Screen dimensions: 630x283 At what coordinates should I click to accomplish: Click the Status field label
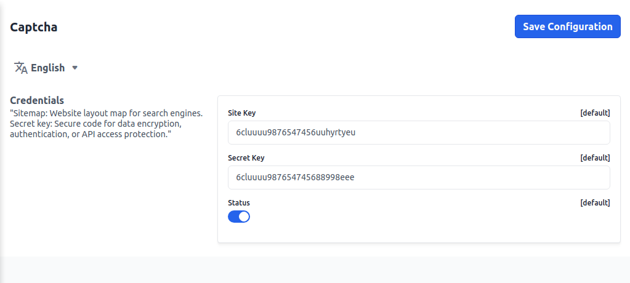tap(239, 203)
